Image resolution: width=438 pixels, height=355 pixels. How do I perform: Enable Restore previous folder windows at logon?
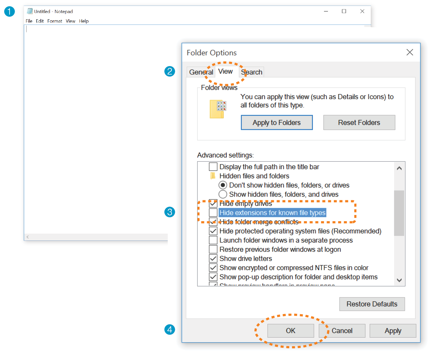pos(213,249)
